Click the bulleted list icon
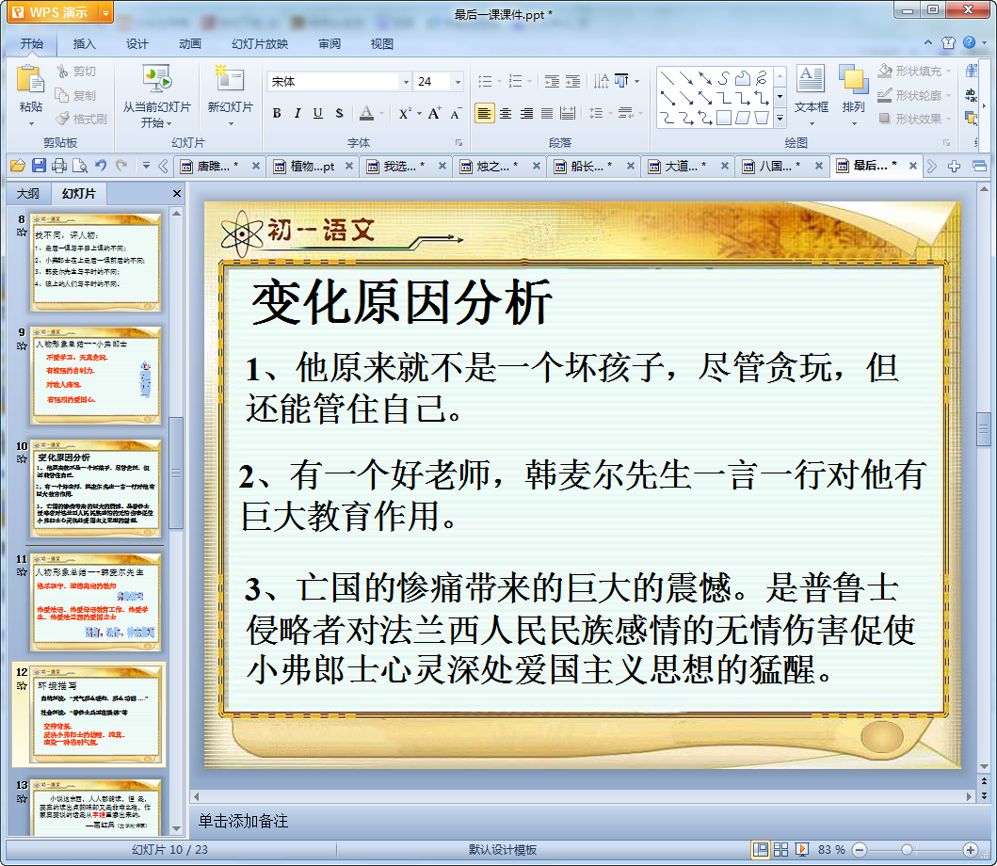The image size is (997, 866). coord(485,81)
